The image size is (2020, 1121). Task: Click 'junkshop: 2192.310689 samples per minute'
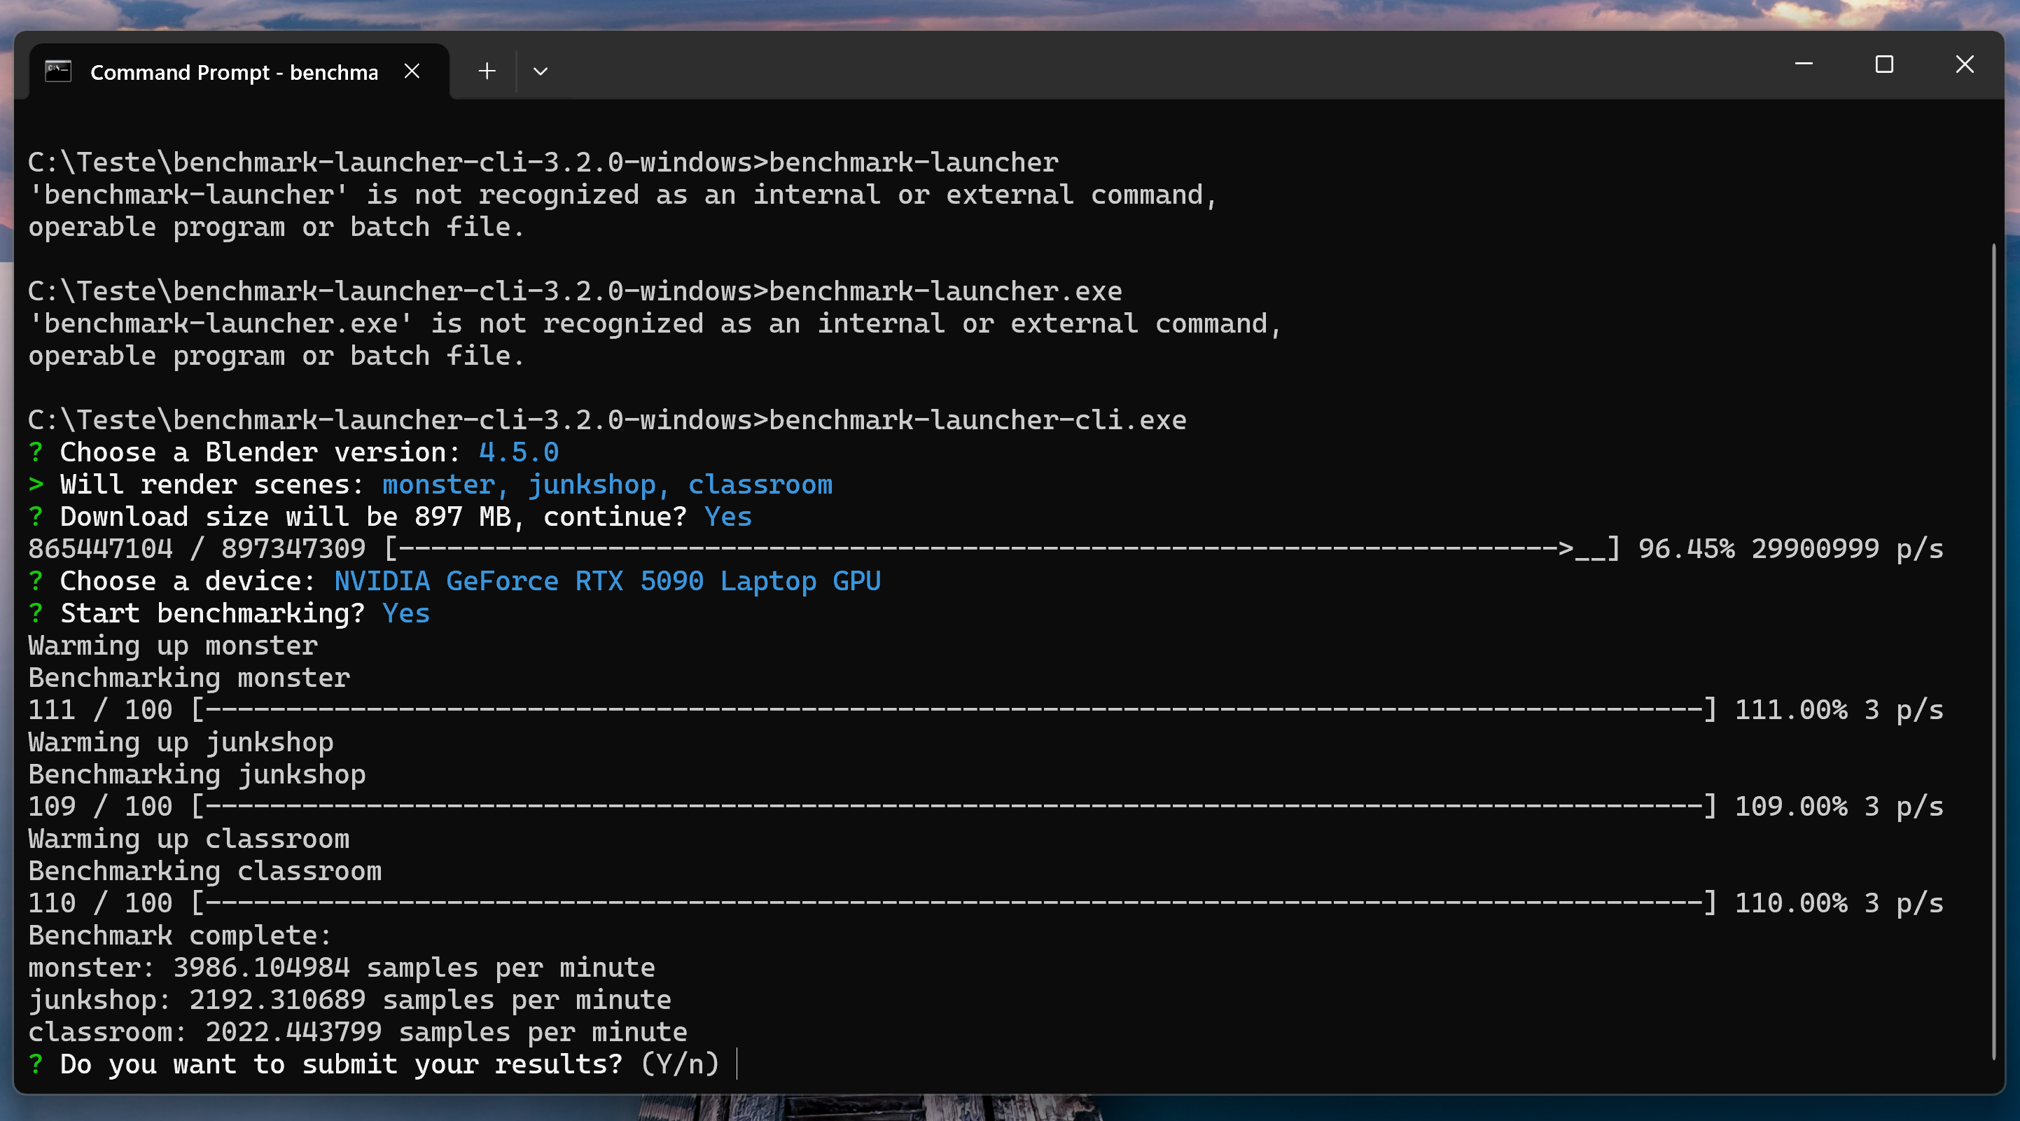pyautogui.click(x=349, y=999)
